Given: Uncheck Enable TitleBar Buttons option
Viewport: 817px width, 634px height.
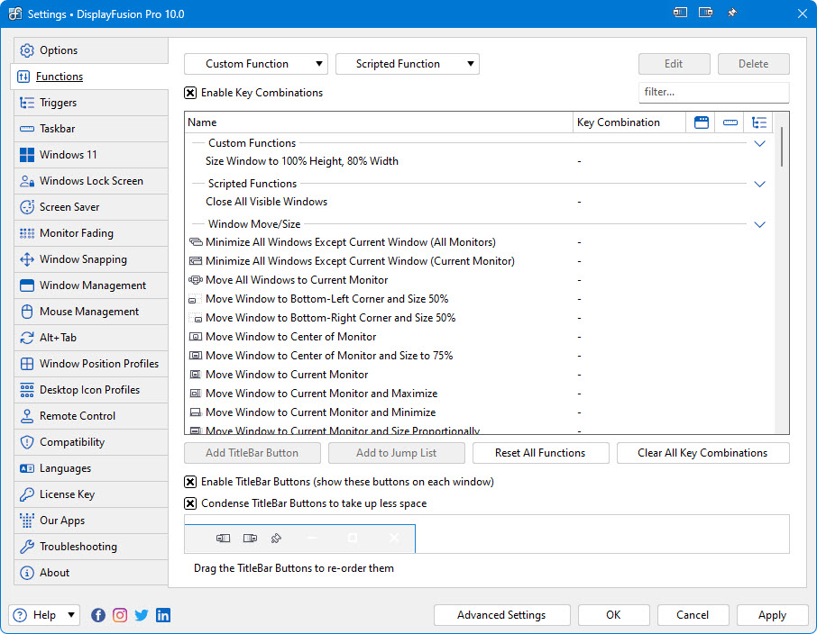Looking at the screenshot, I should pyautogui.click(x=190, y=482).
